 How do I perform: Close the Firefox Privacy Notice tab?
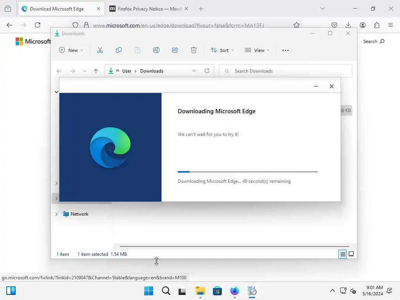click(186, 9)
